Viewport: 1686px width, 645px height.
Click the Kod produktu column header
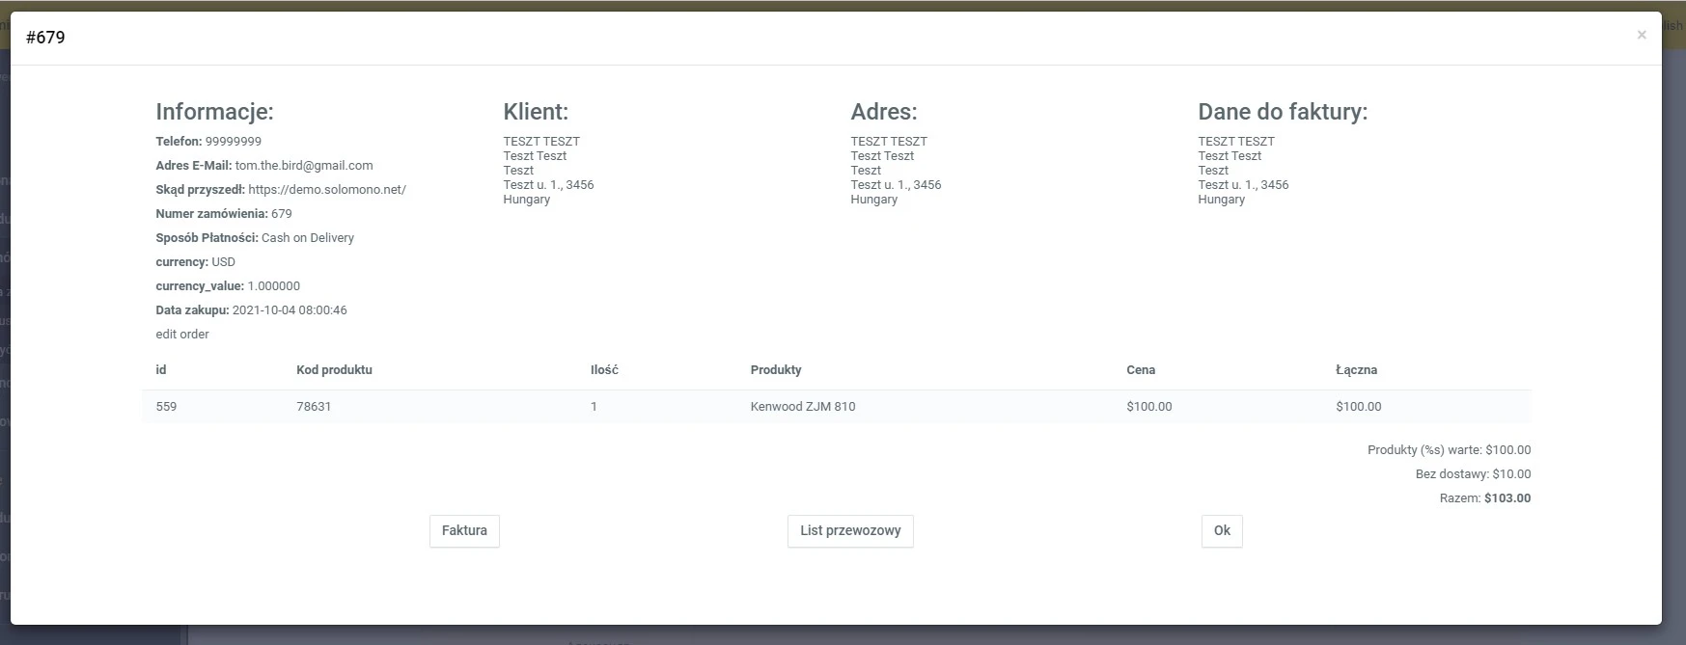(334, 370)
